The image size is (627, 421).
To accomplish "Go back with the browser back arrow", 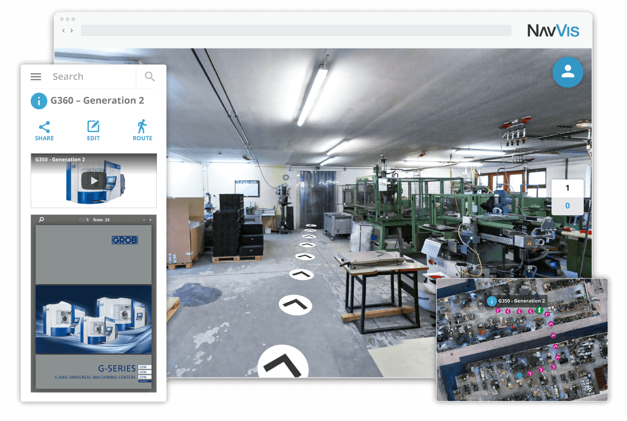I will pos(64,31).
